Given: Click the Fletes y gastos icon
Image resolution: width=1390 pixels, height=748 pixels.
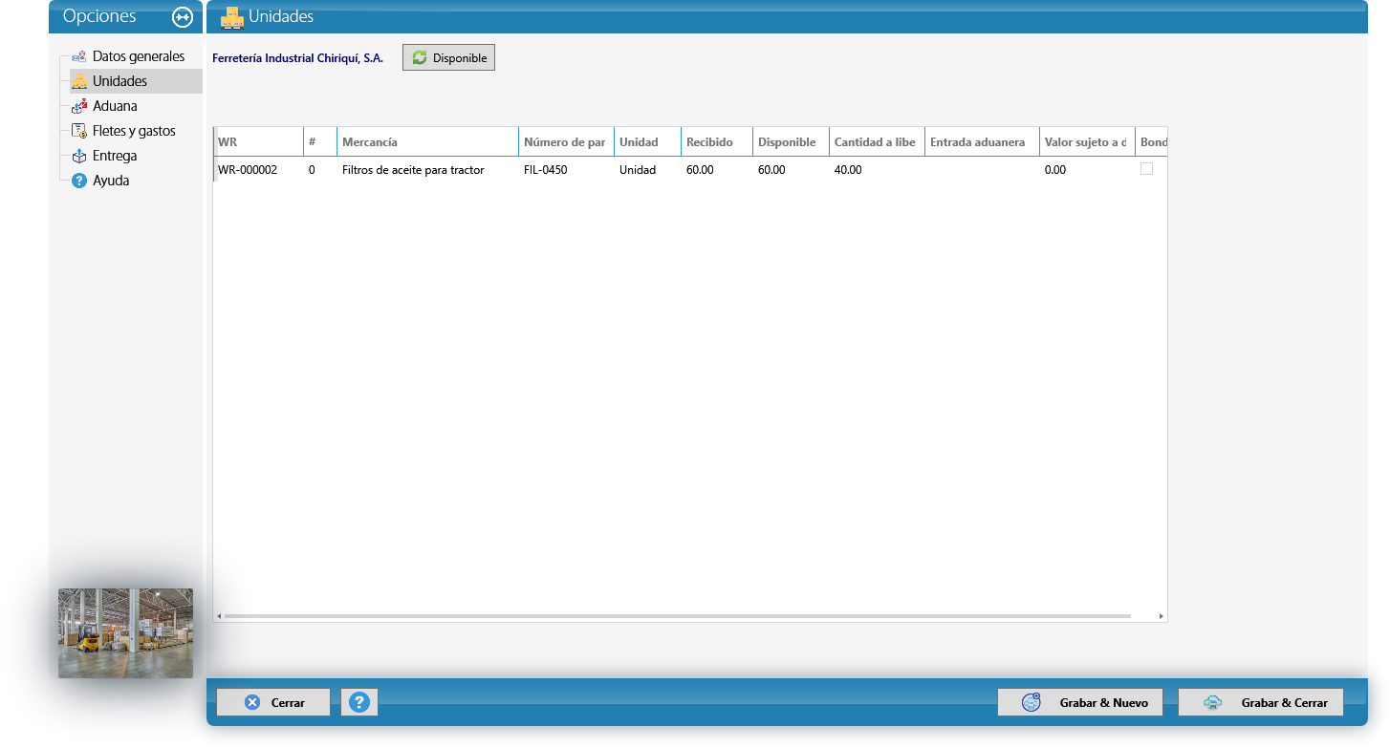Looking at the screenshot, I should pyautogui.click(x=79, y=132).
